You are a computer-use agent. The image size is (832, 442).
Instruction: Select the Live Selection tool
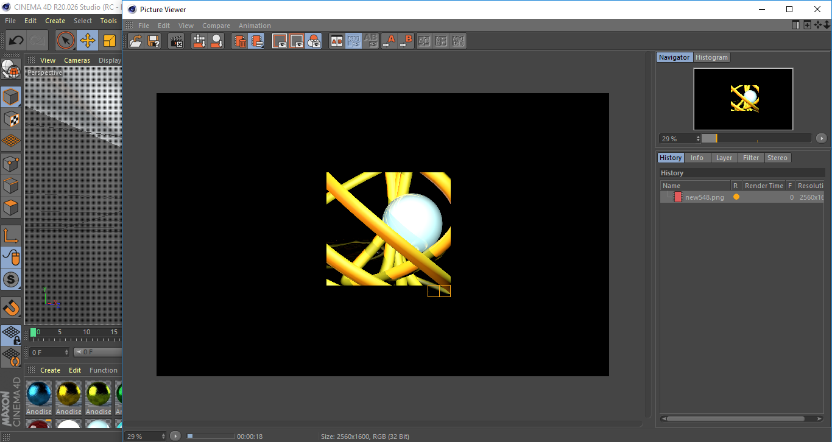[66, 41]
